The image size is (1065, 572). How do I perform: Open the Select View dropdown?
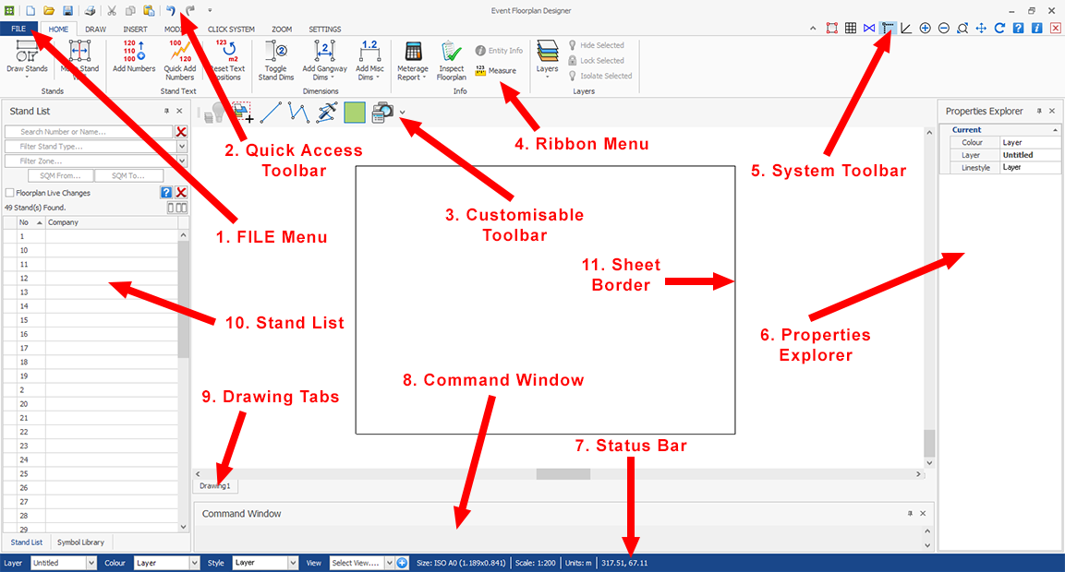[389, 563]
